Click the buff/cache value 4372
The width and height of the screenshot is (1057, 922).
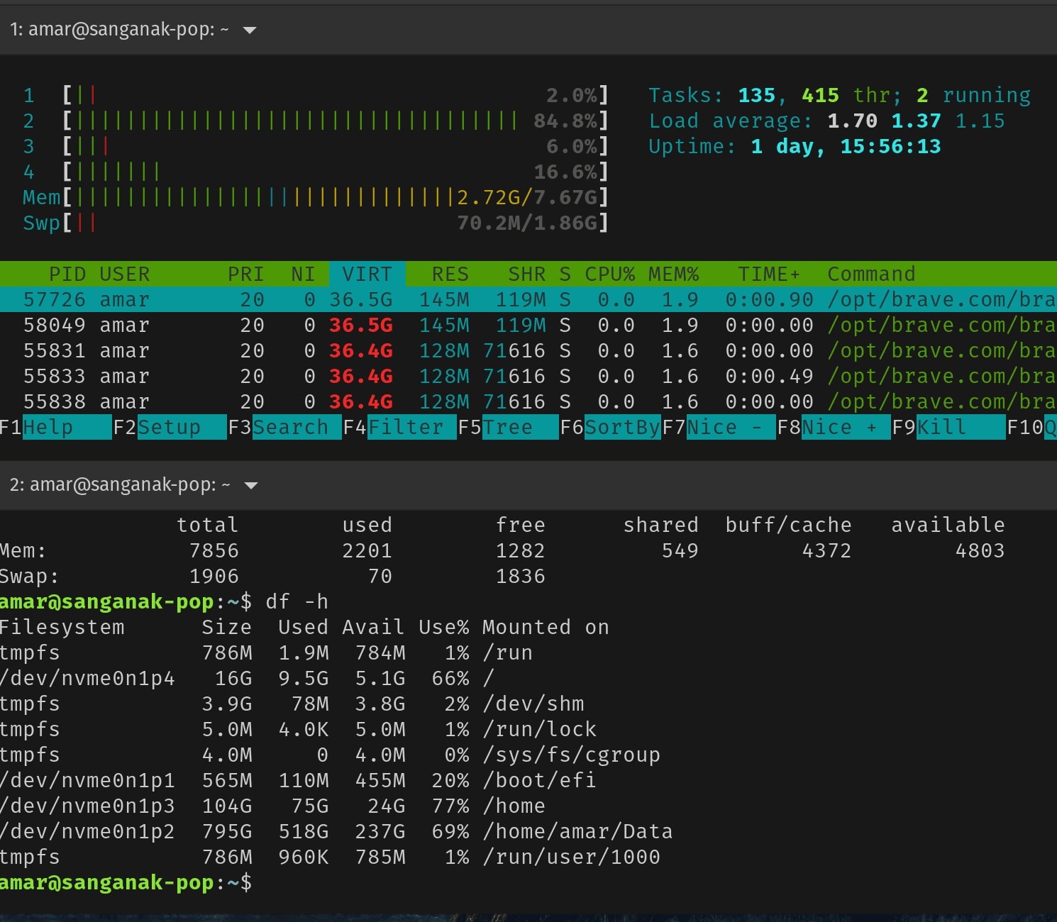pyautogui.click(x=826, y=550)
